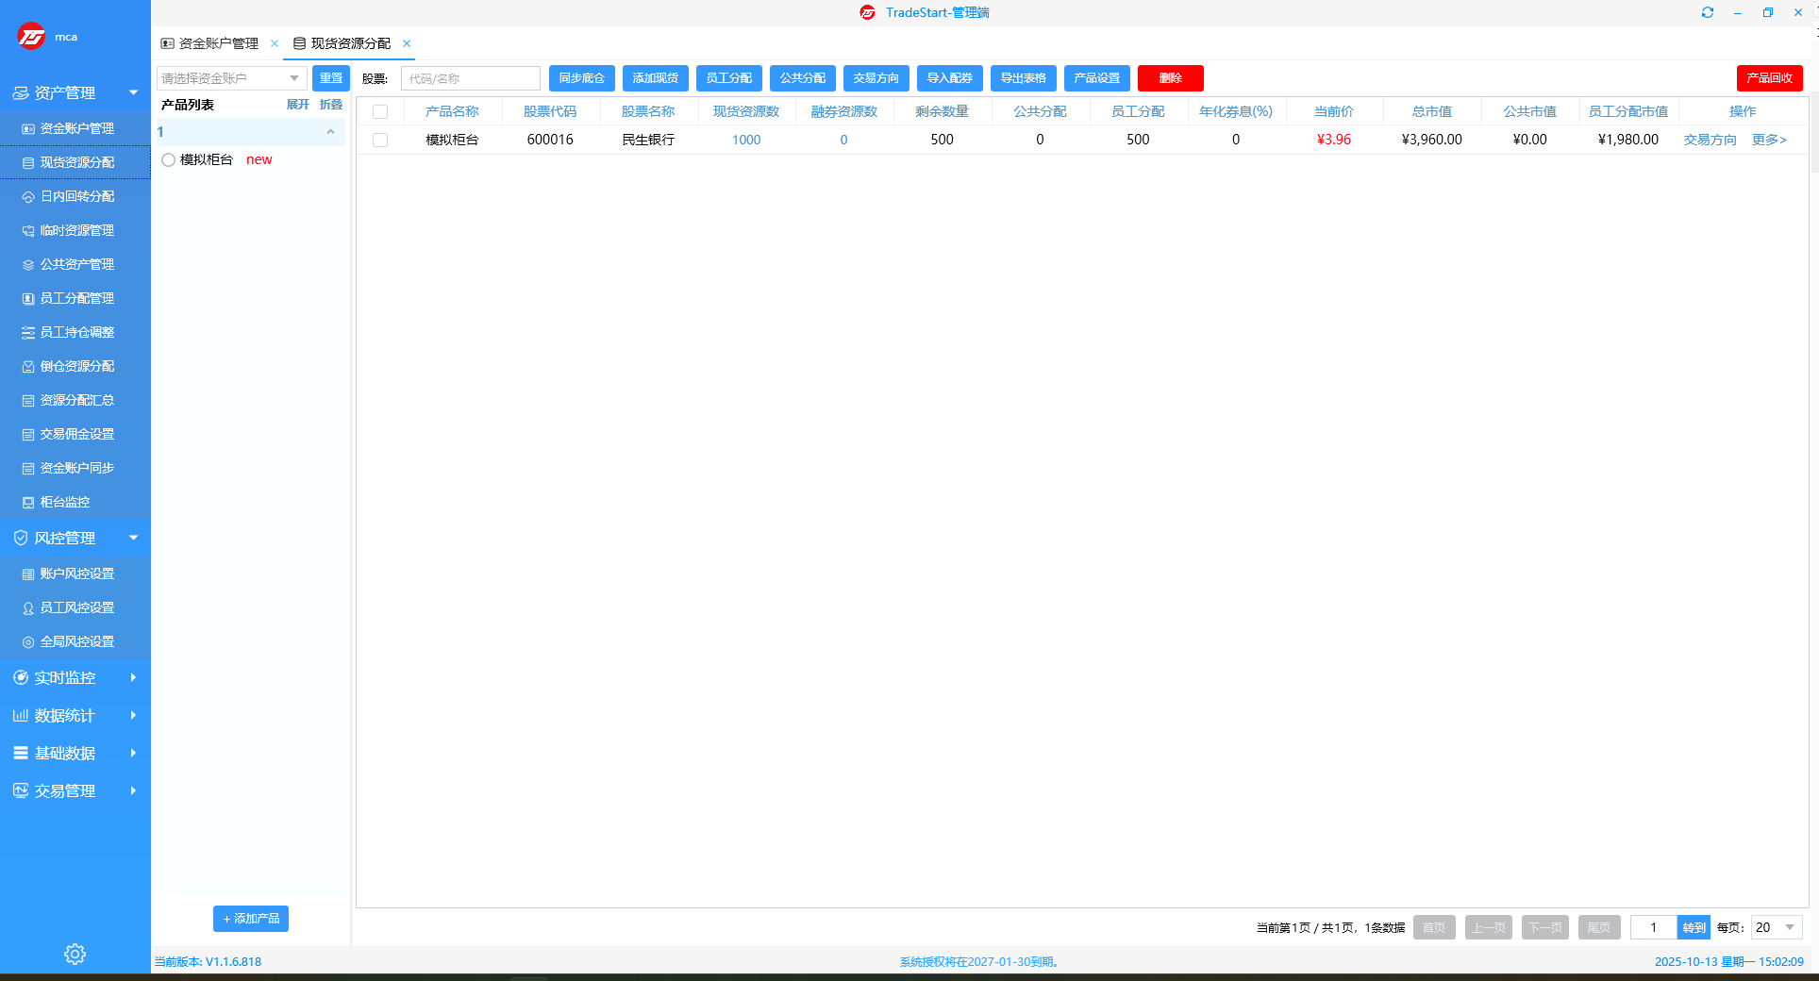Switch to the 资金账户管理 tab
1819x981 pixels.
218,43
